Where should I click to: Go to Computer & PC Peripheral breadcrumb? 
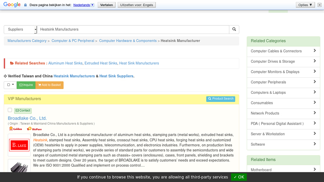[x=73, y=41]
